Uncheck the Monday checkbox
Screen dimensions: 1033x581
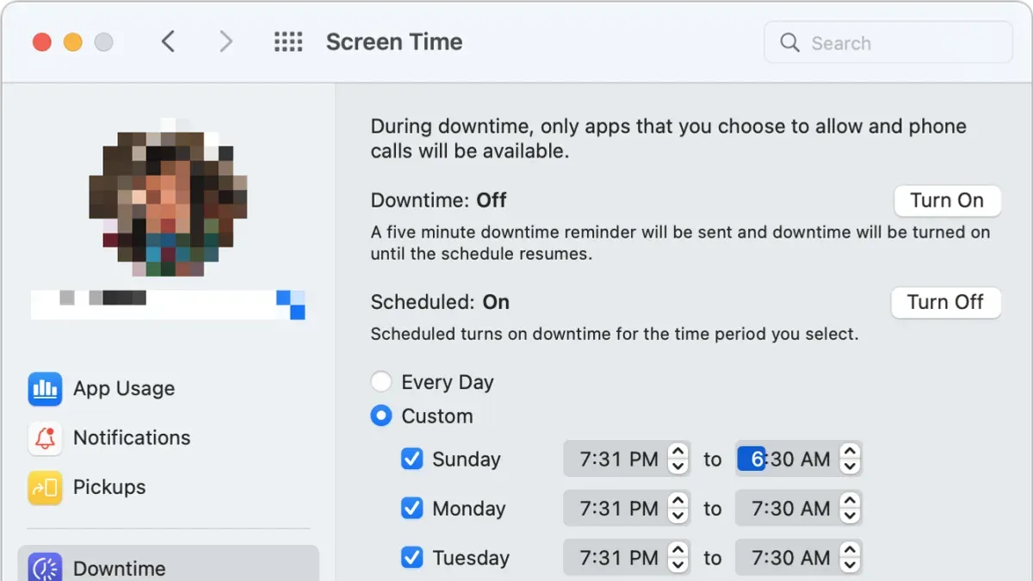412,509
